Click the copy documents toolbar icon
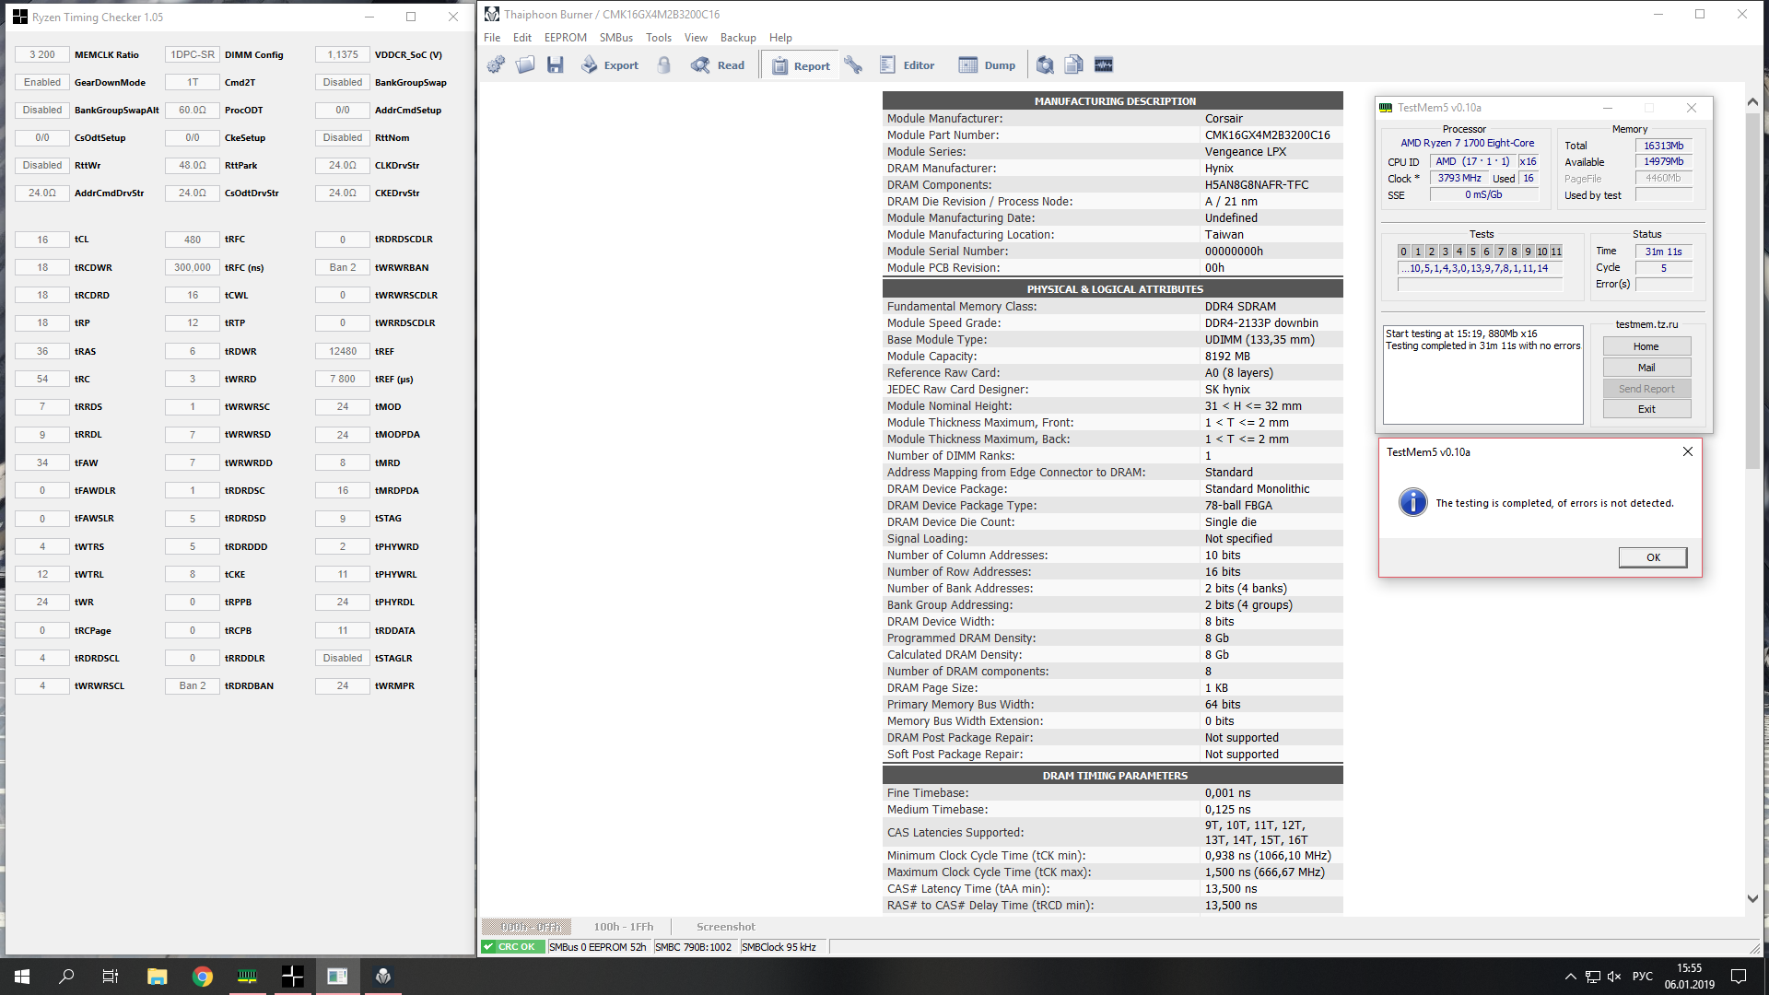The image size is (1769, 995). point(1073,65)
